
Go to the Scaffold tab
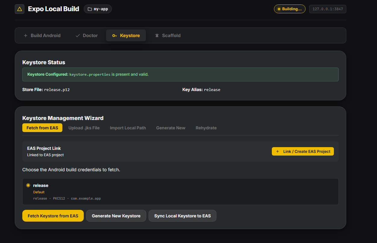167,36
